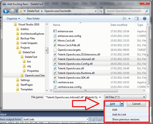Open the All Files (*.*) filter dropdown
The height and width of the screenshot is (124, 153).
pyautogui.click(x=125, y=97)
